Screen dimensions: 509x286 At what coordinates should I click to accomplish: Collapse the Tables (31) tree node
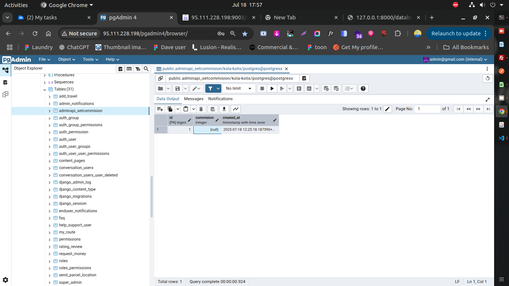pos(45,89)
